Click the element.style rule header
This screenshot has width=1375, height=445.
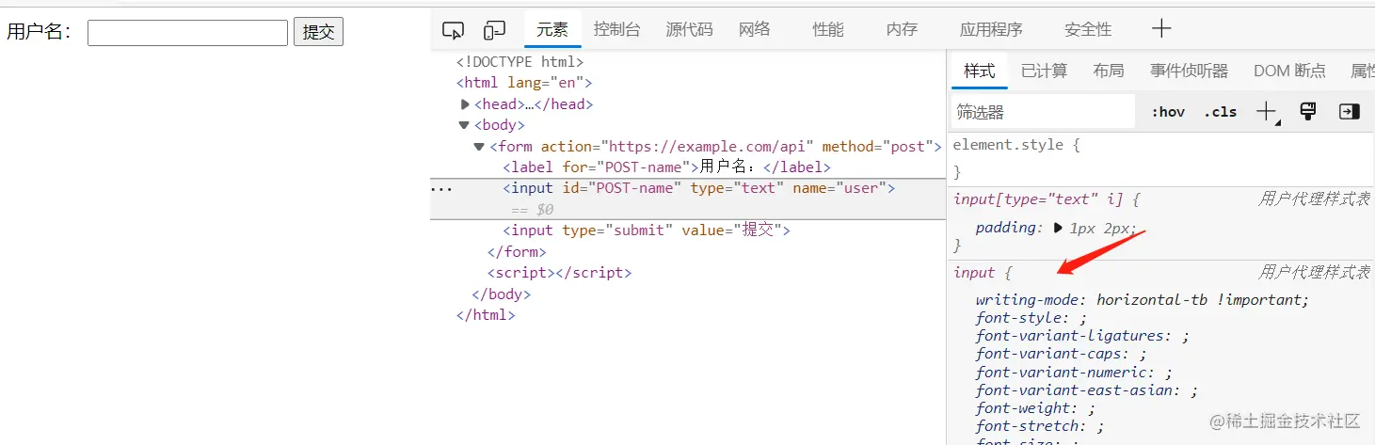point(1017,145)
